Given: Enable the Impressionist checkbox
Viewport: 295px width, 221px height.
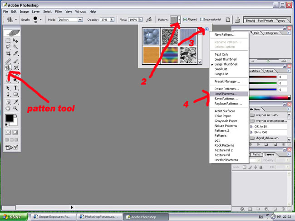Looking at the screenshot, I should pos(202,20).
